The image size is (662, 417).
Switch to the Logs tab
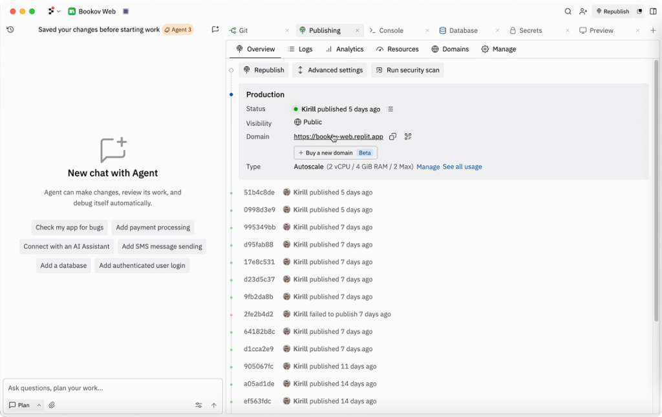click(x=300, y=49)
